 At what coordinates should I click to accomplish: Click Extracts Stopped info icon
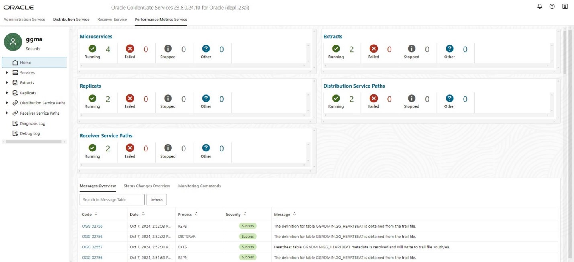411,49
